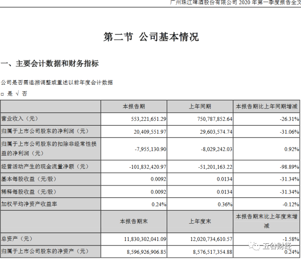This screenshot has height=259, width=301.
Task: Click row label 归属于上市公司股东的净资产（元）
Action: coord(45,251)
